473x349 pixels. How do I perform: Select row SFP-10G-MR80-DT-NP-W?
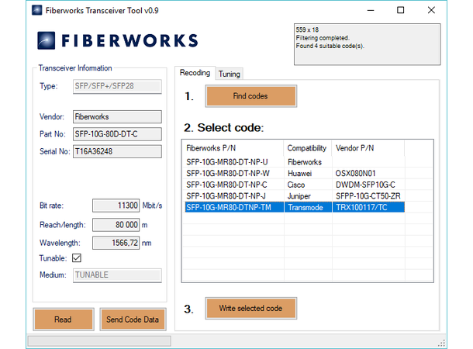[295, 174]
